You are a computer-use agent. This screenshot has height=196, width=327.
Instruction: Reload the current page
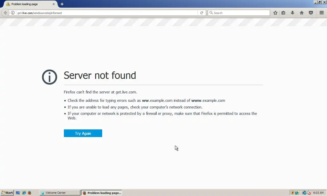click(x=202, y=13)
